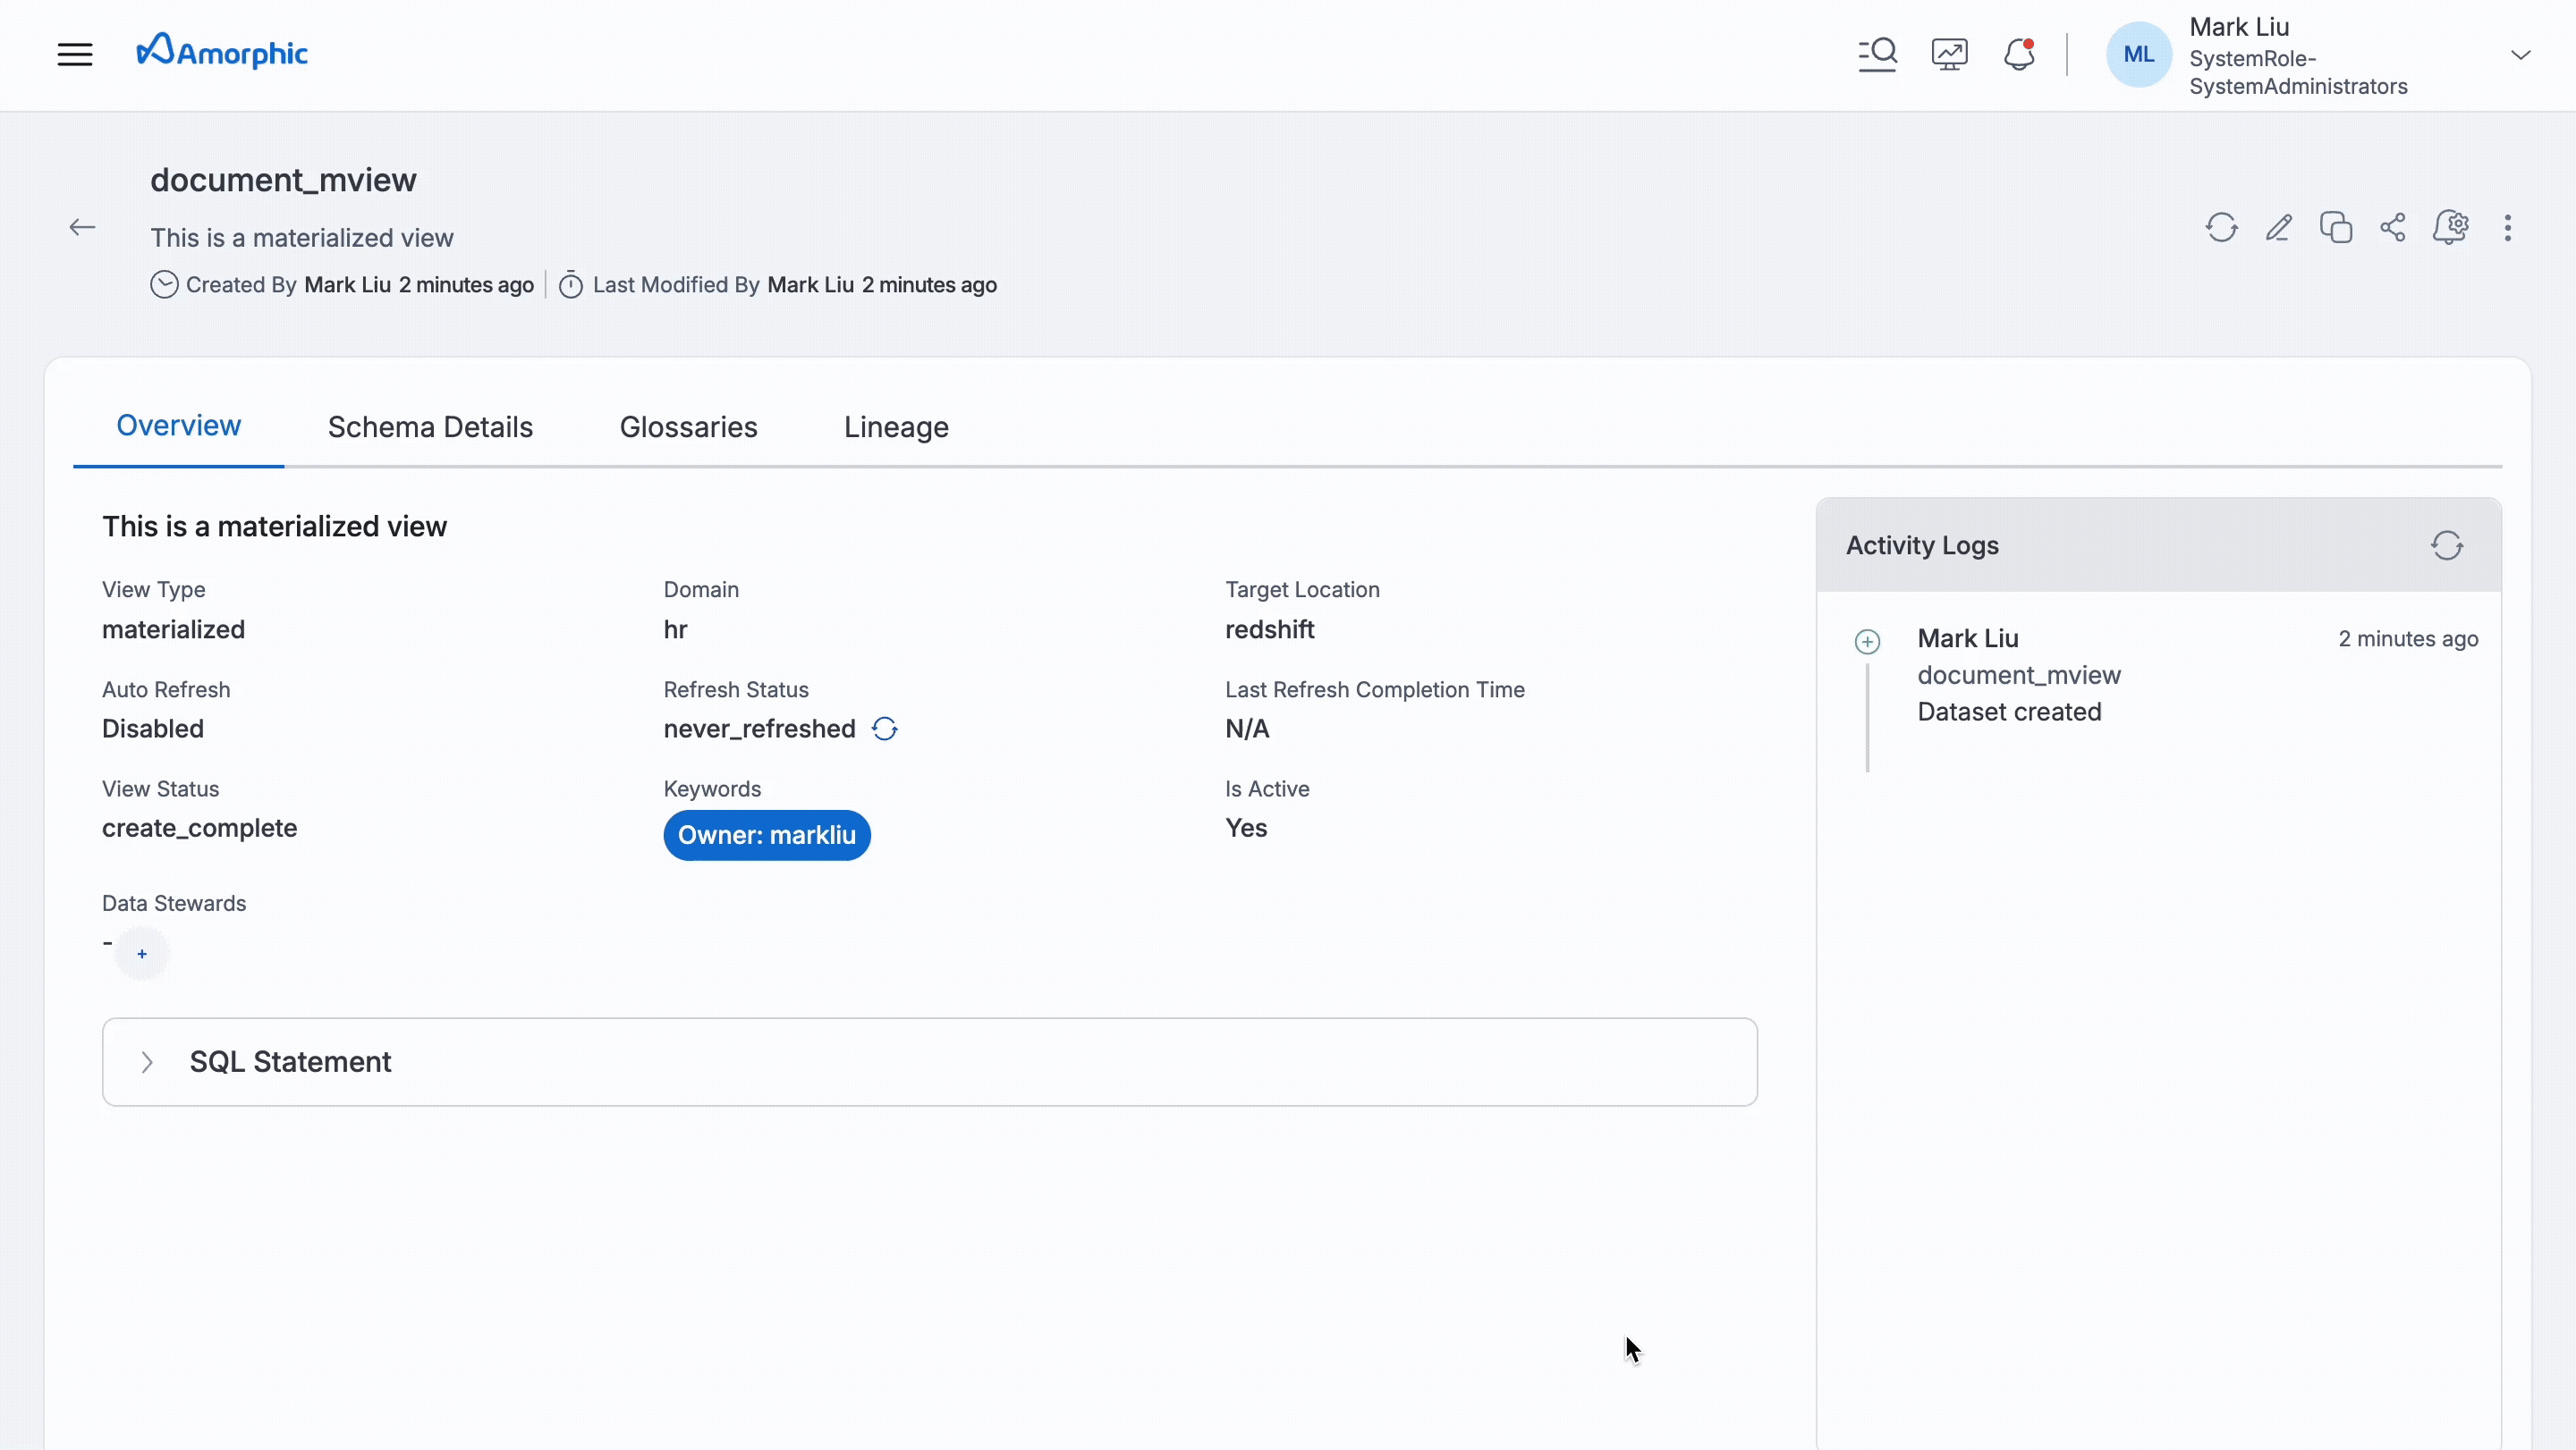
Task: Refresh the Activity Logs panel
Action: (2446, 545)
